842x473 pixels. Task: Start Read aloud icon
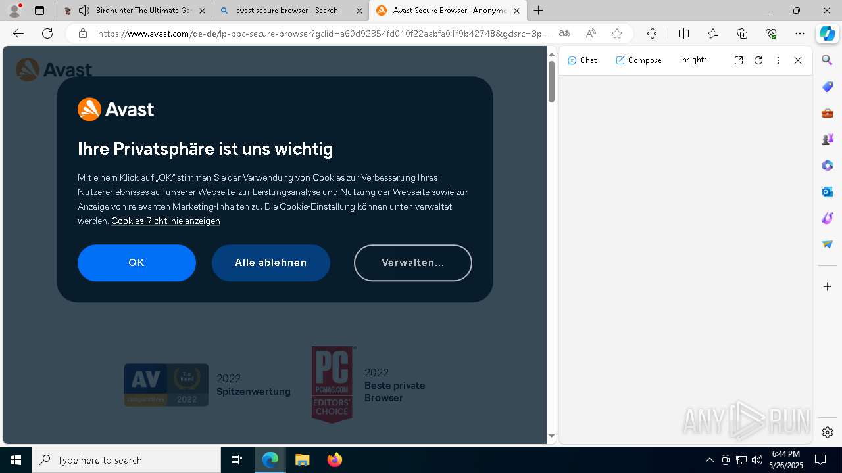point(591,34)
